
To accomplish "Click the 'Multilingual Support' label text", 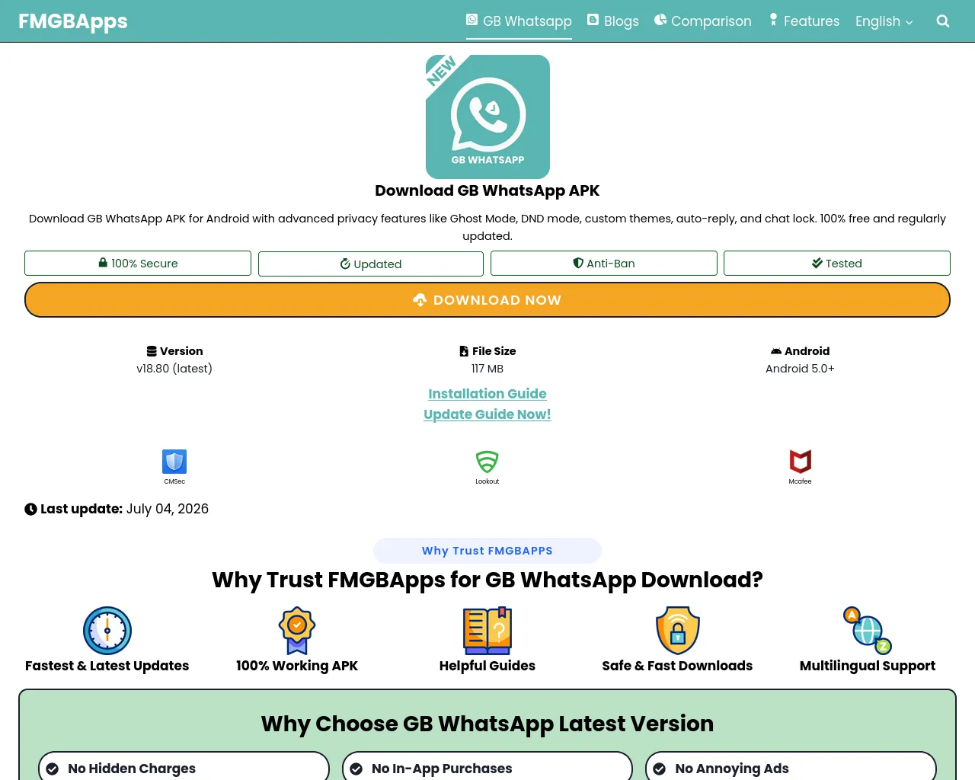I will 868,666.
